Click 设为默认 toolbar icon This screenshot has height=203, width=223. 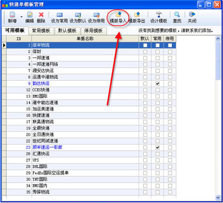coord(78,15)
